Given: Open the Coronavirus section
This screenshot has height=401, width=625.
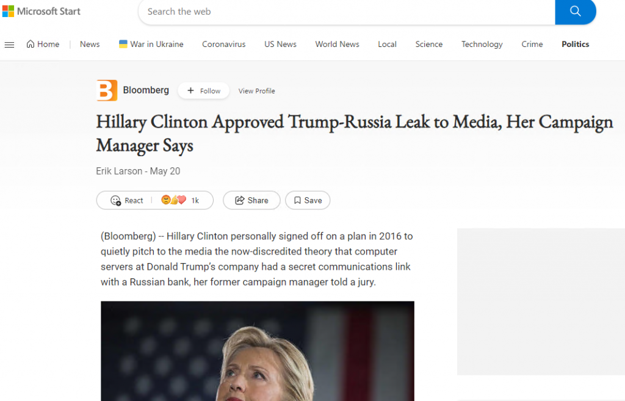Looking at the screenshot, I should coord(223,44).
